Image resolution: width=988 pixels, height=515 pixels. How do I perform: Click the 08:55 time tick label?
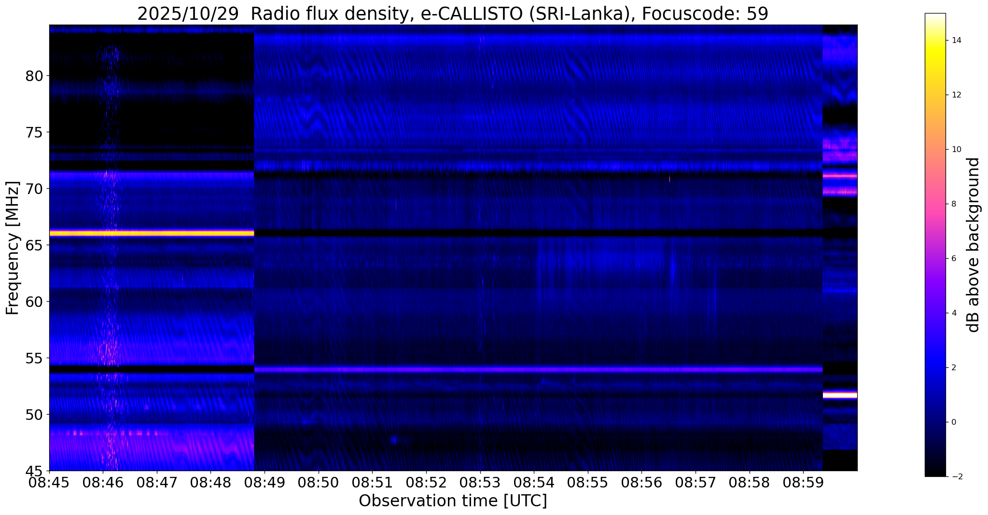588,482
